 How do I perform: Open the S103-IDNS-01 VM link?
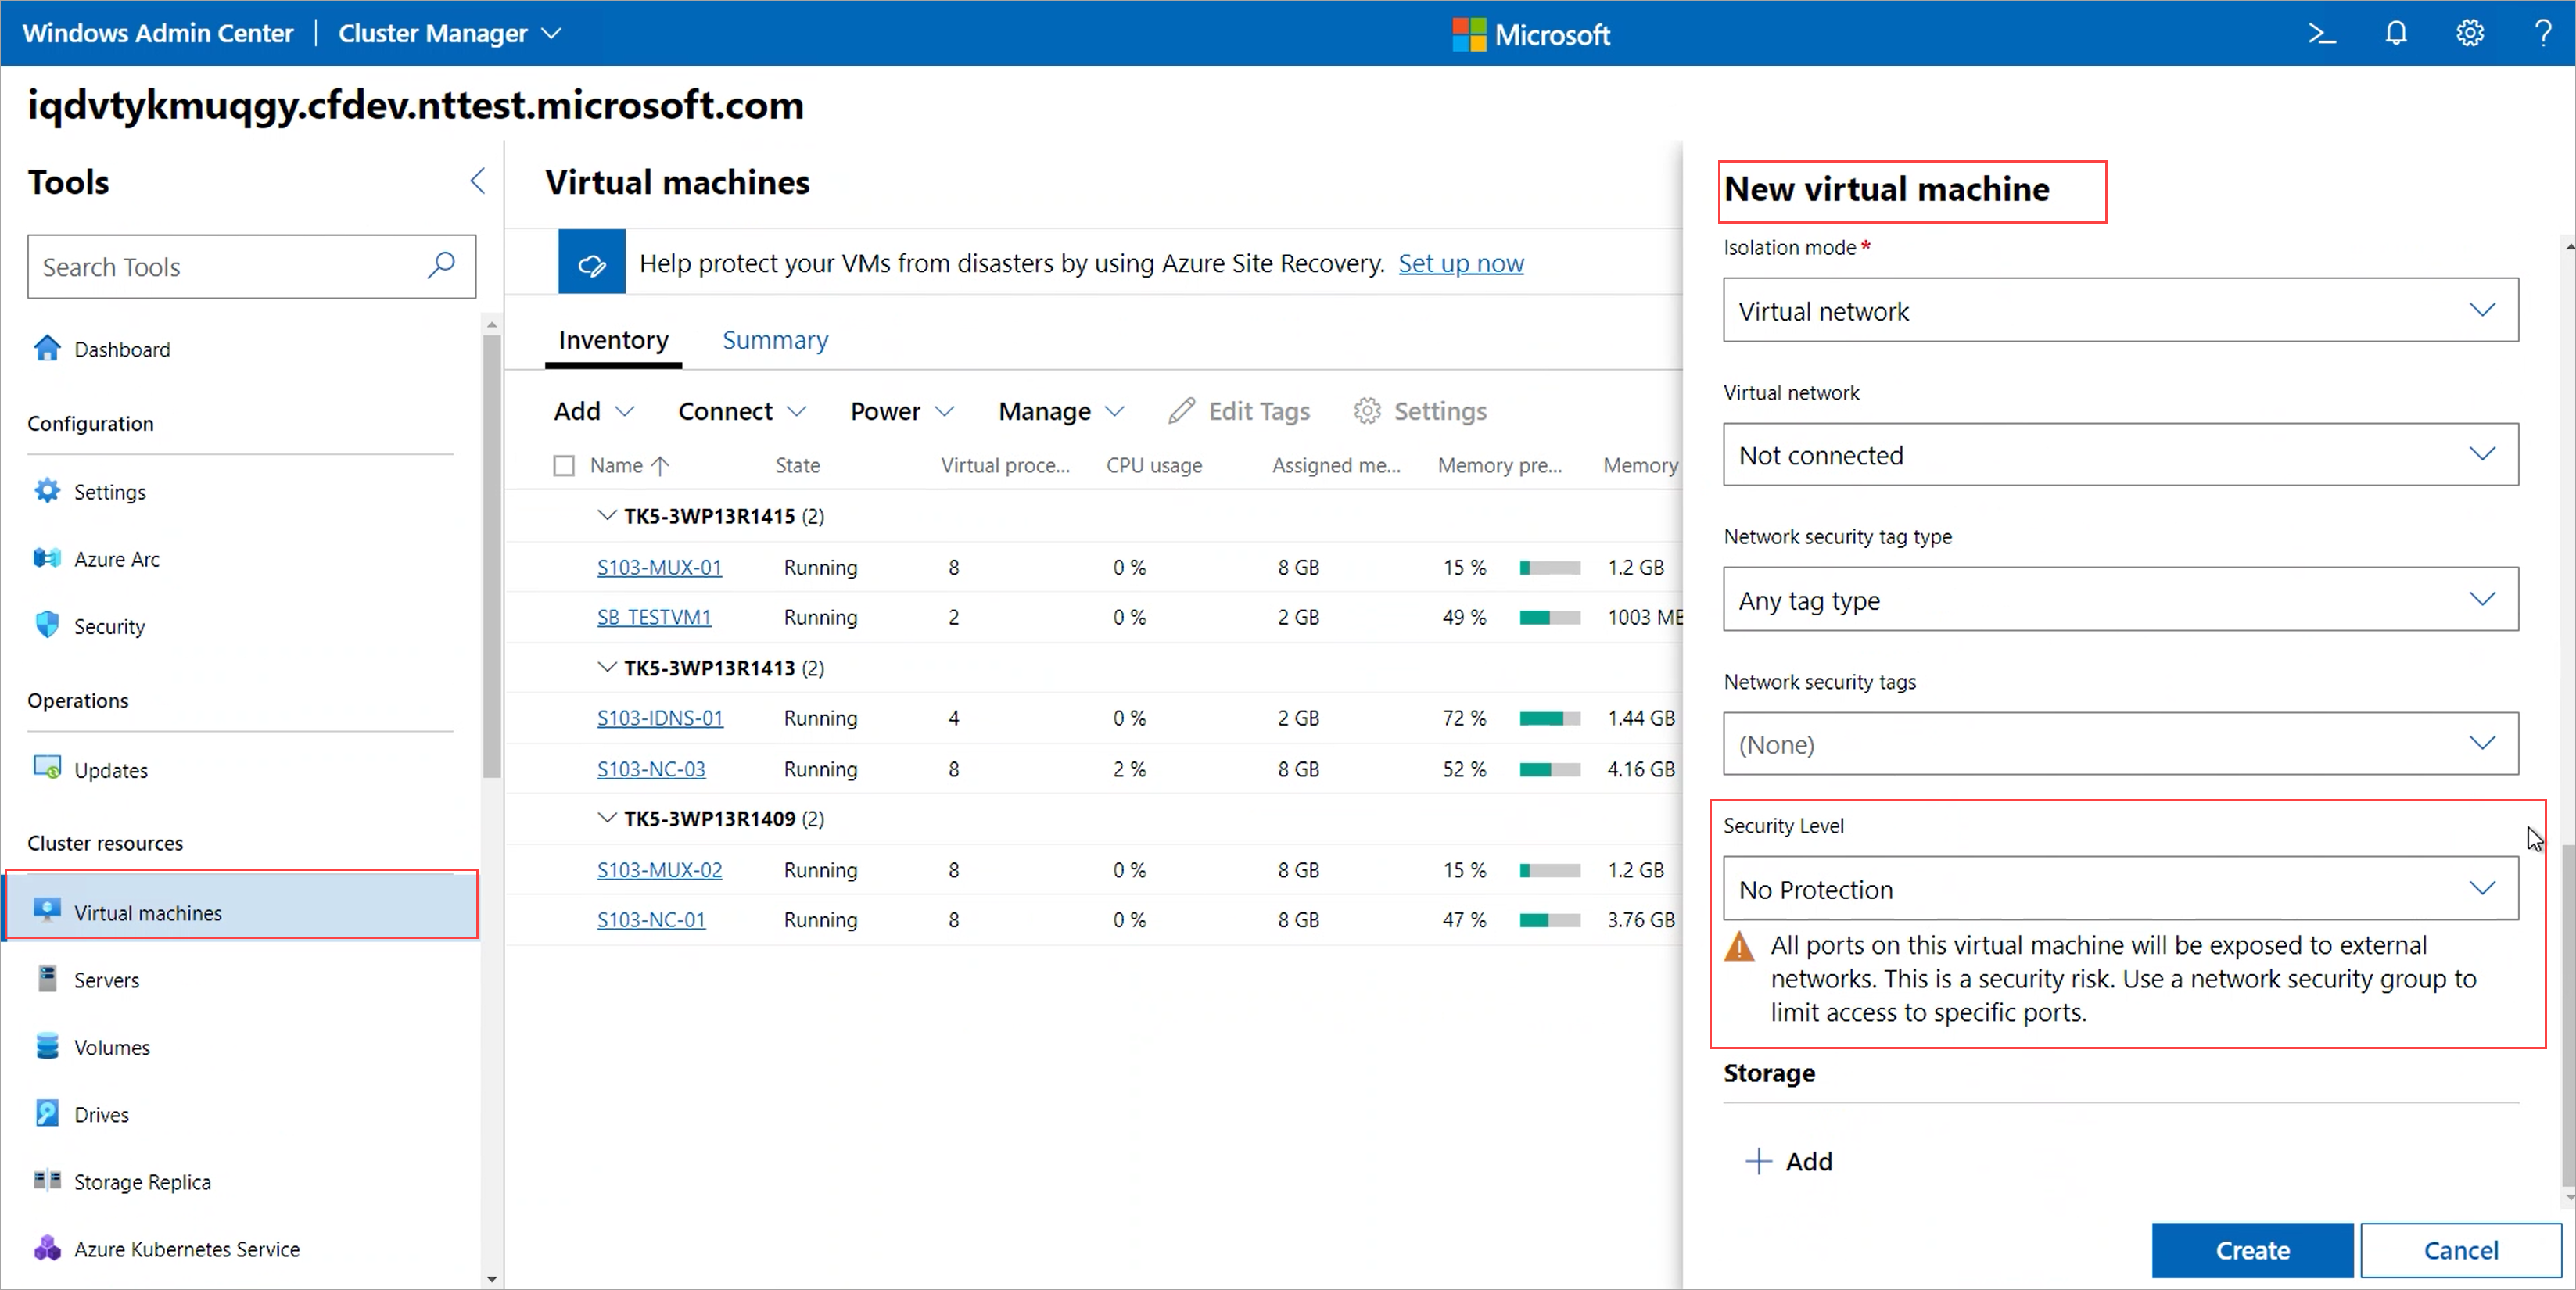[x=660, y=718]
